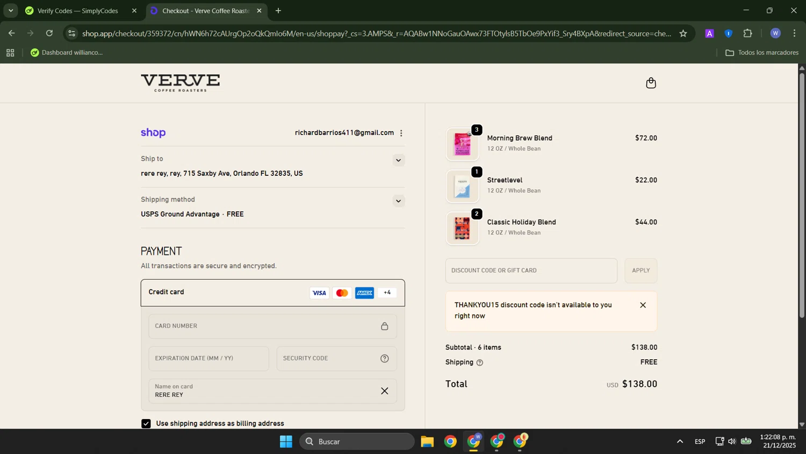The width and height of the screenshot is (806, 454).
Task: Click the card number input field
Action: tap(273, 327)
